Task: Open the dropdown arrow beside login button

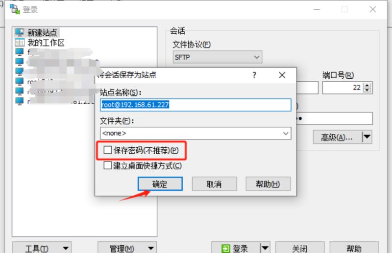Action: coord(265,248)
